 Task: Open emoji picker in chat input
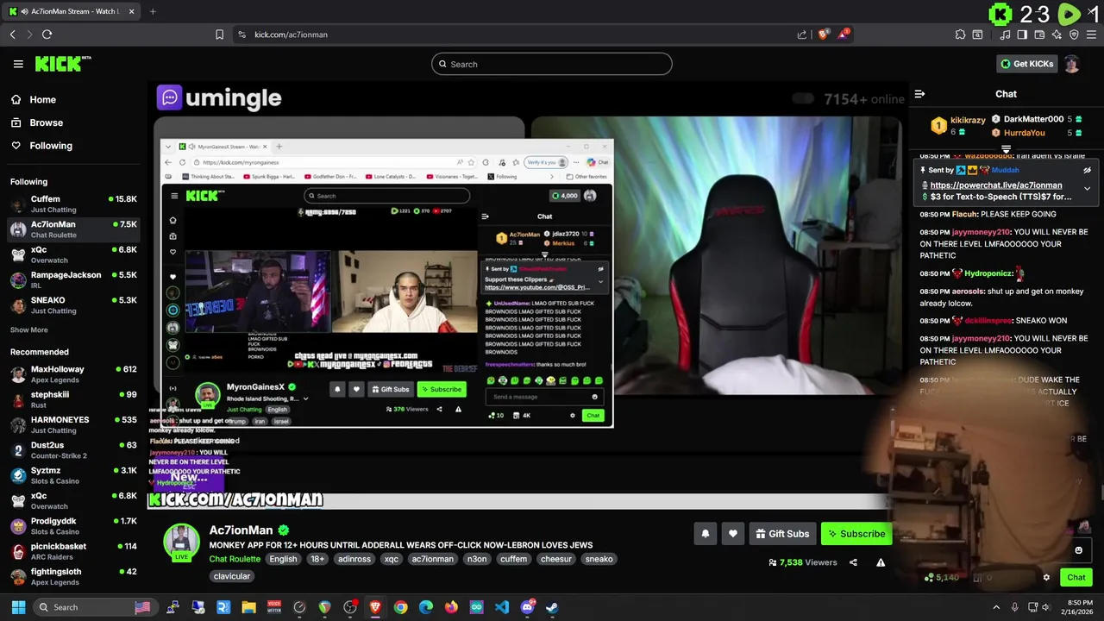pyautogui.click(x=1078, y=550)
